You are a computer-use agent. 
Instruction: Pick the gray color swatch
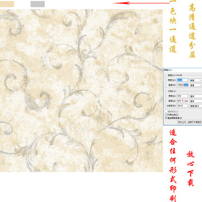[38, 4]
